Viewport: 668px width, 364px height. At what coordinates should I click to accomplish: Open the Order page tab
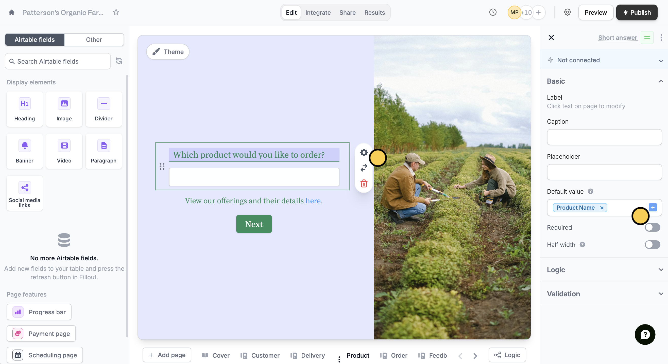[x=399, y=355]
